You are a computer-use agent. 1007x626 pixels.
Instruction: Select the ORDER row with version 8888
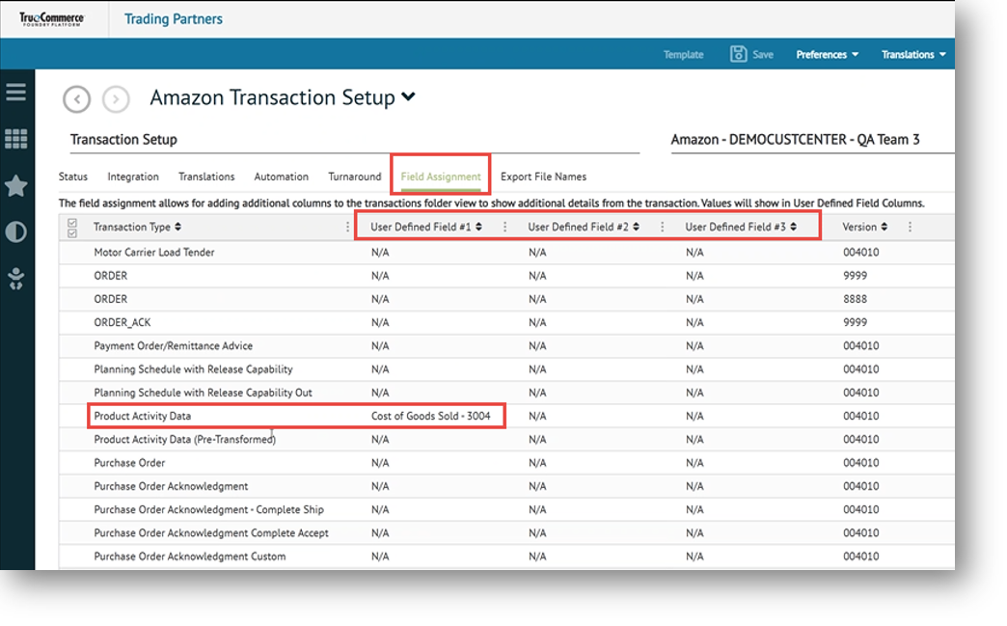click(x=506, y=299)
